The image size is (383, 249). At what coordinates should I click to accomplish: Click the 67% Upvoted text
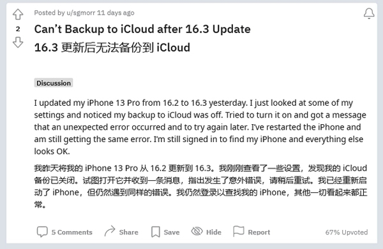point(347,232)
